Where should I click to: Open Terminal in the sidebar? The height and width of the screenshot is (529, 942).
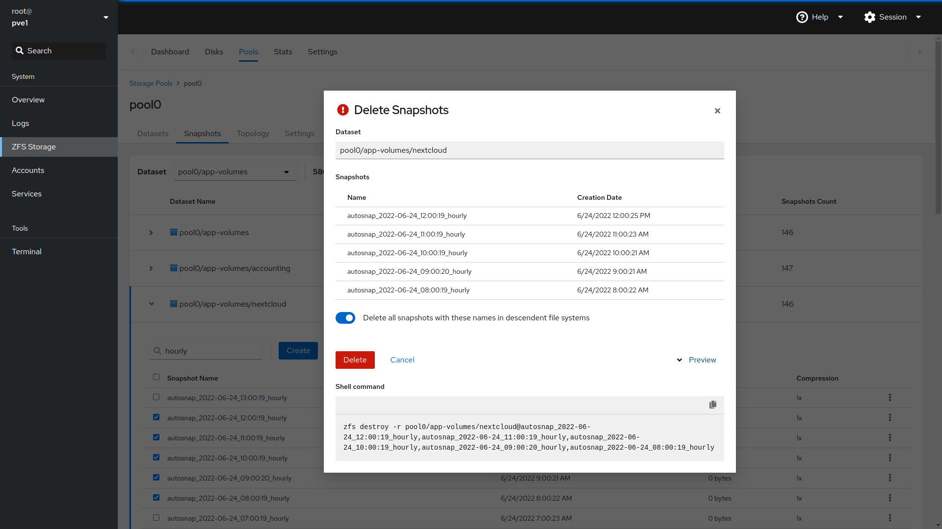tap(59, 252)
